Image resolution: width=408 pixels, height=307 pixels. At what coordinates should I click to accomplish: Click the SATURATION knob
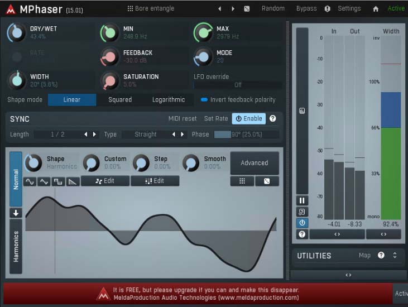110,80
